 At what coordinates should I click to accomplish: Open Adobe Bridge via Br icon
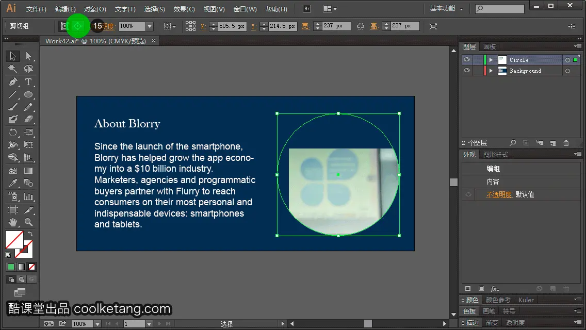pyautogui.click(x=306, y=9)
